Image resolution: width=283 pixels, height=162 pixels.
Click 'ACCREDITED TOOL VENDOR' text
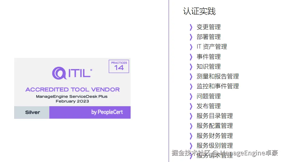pyautogui.click(x=72, y=90)
